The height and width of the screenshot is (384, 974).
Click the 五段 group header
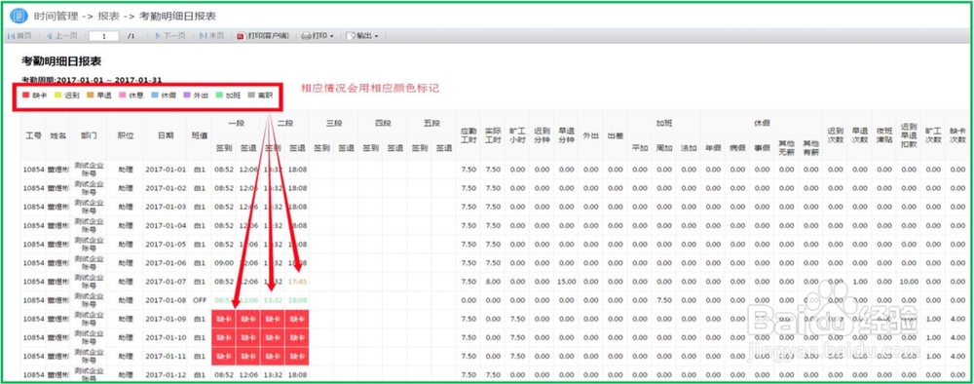431,123
